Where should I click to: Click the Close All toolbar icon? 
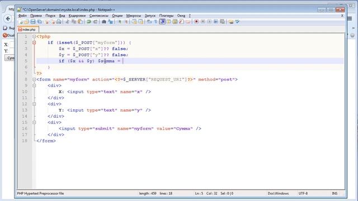point(53,22)
